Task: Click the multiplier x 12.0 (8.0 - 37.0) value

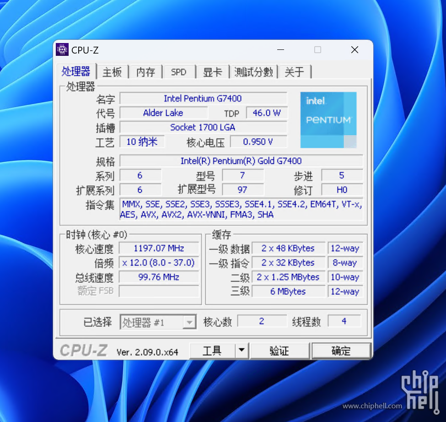Action: coord(159,263)
